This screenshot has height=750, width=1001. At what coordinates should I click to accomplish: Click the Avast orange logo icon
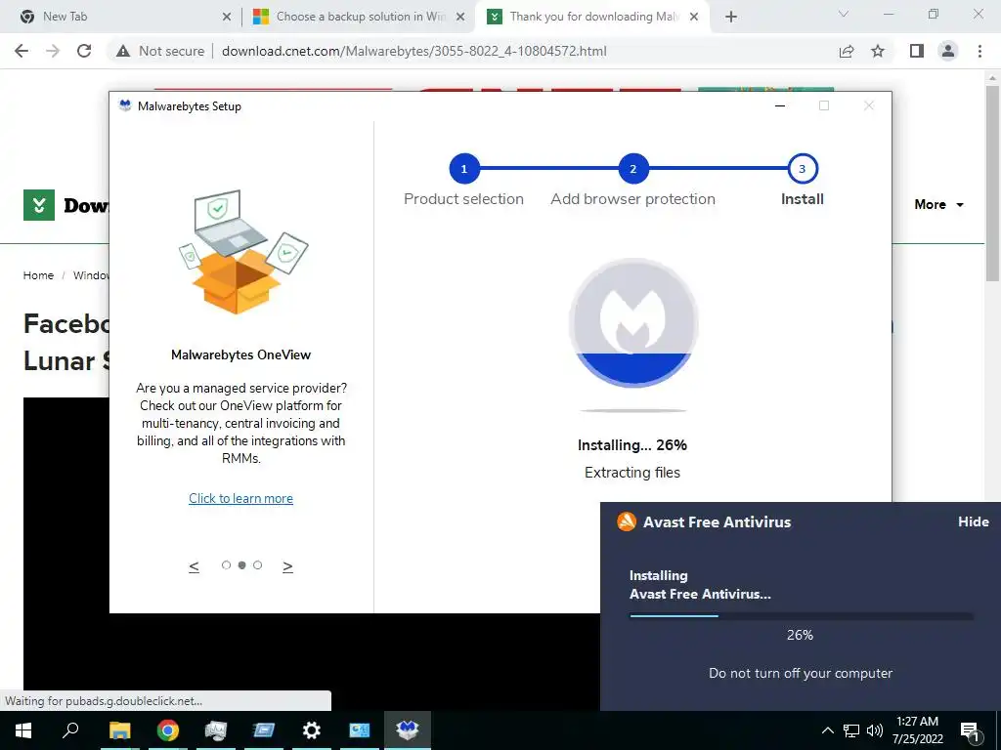pos(627,521)
